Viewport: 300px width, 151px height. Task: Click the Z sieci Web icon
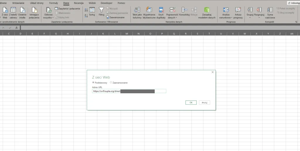click(5, 10)
